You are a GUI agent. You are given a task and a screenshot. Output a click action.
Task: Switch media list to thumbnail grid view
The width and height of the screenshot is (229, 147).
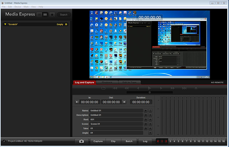coord(45,15)
